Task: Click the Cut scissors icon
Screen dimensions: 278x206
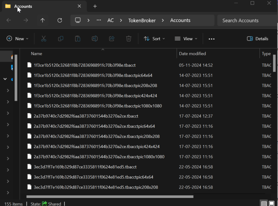Action: [44, 39]
